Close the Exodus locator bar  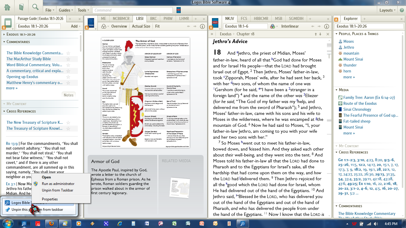(x=328, y=34)
